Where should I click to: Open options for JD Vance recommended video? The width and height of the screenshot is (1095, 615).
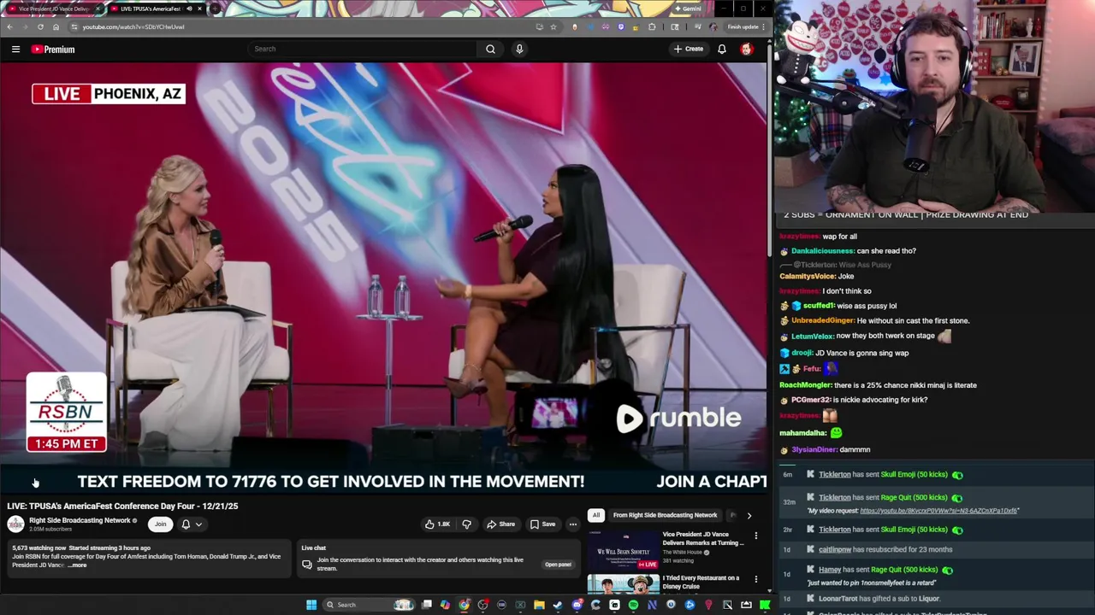tap(755, 536)
